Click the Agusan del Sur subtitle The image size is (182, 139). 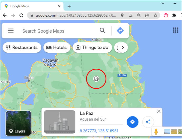tap(93, 119)
